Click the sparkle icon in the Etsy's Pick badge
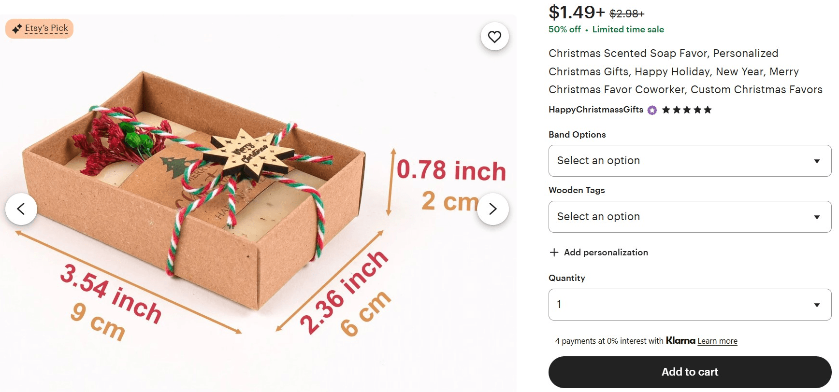Screen dimensions: 839x392 [x=16, y=28]
